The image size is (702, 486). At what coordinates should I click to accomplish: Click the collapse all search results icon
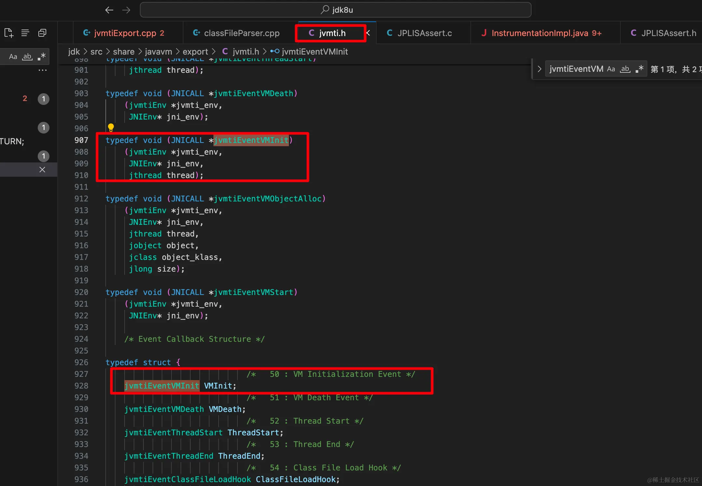pos(42,33)
